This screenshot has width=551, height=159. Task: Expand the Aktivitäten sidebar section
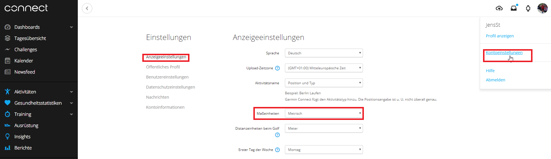71,92
